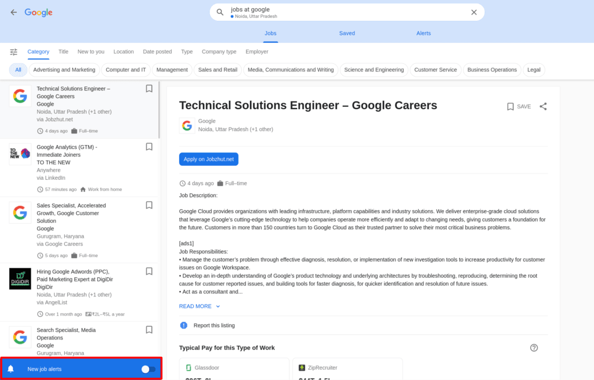Open the filter options sliders icon
The image size is (594, 380).
tap(14, 52)
